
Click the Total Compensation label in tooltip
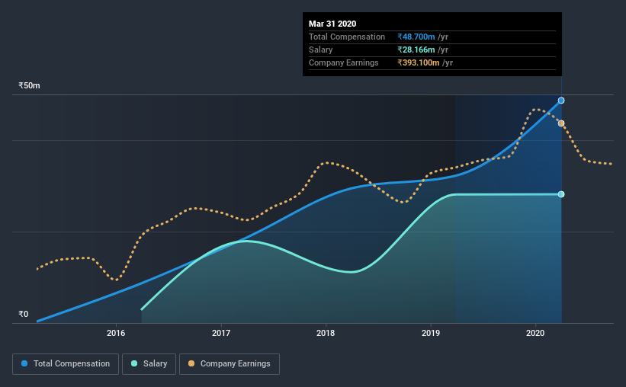pos(346,37)
